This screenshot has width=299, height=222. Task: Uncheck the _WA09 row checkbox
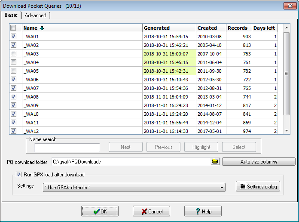(13, 105)
